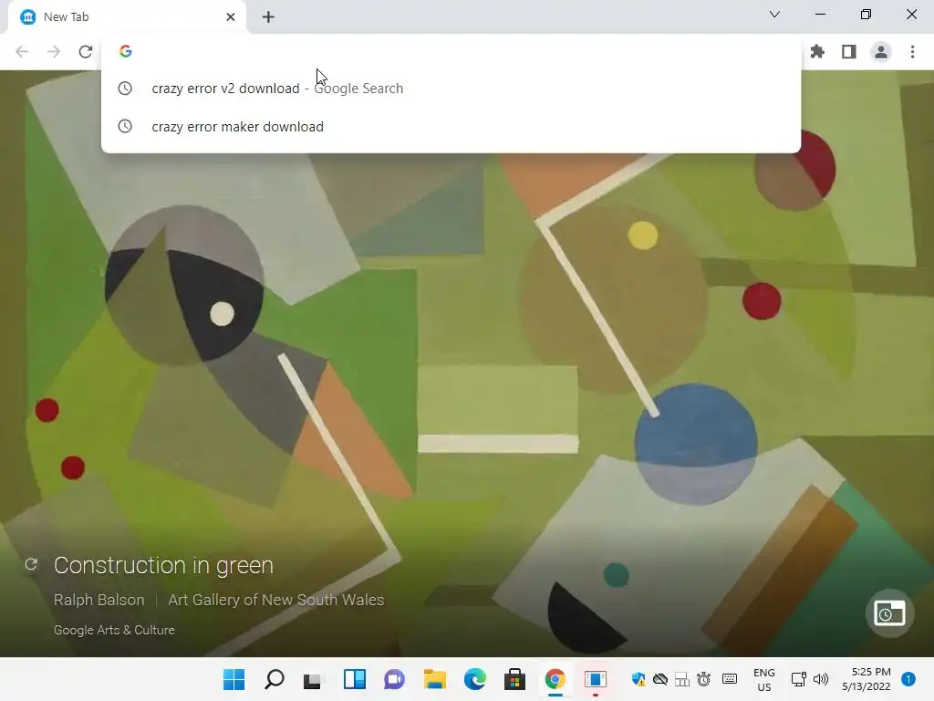Image resolution: width=934 pixels, height=701 pixels.
Task: Open the tab search dropdown chevron
Action: [774, 15]
